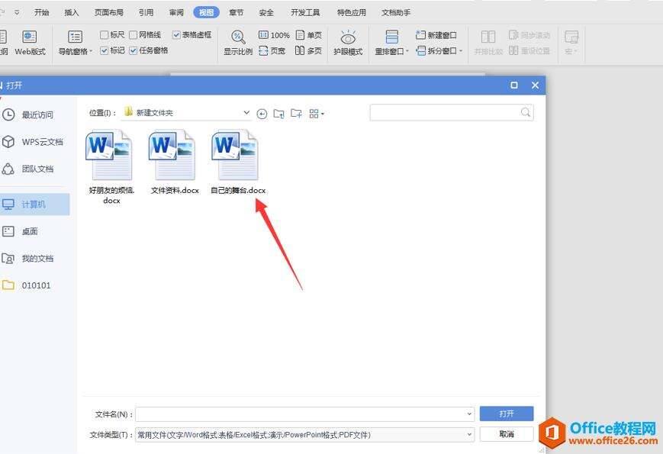Select the 自己的舞台.docx file thumbnail

(235, 155)
